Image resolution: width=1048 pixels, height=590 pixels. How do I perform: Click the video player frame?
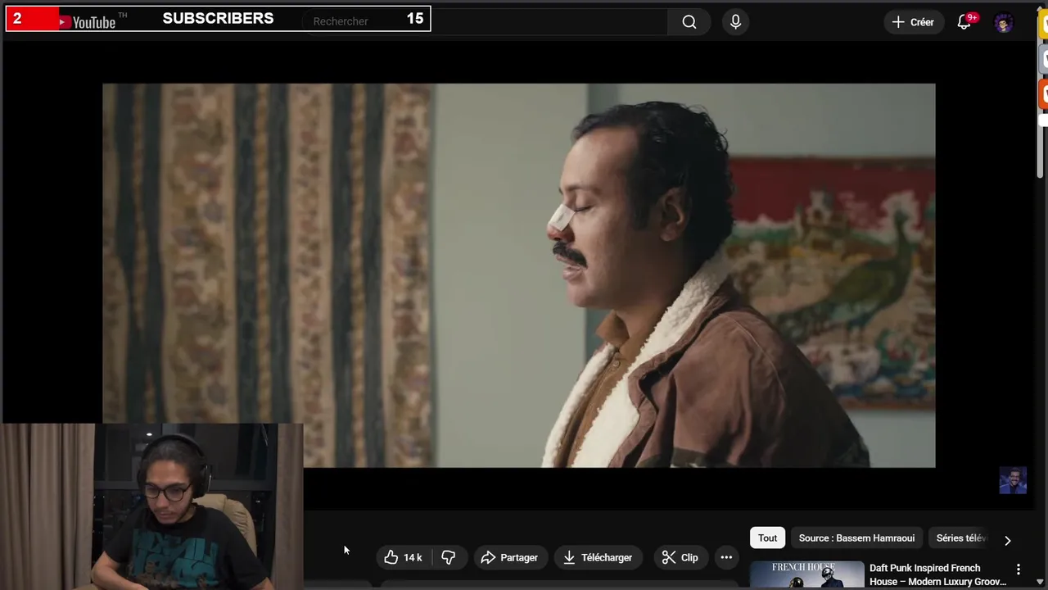click(x=518, y=275)
